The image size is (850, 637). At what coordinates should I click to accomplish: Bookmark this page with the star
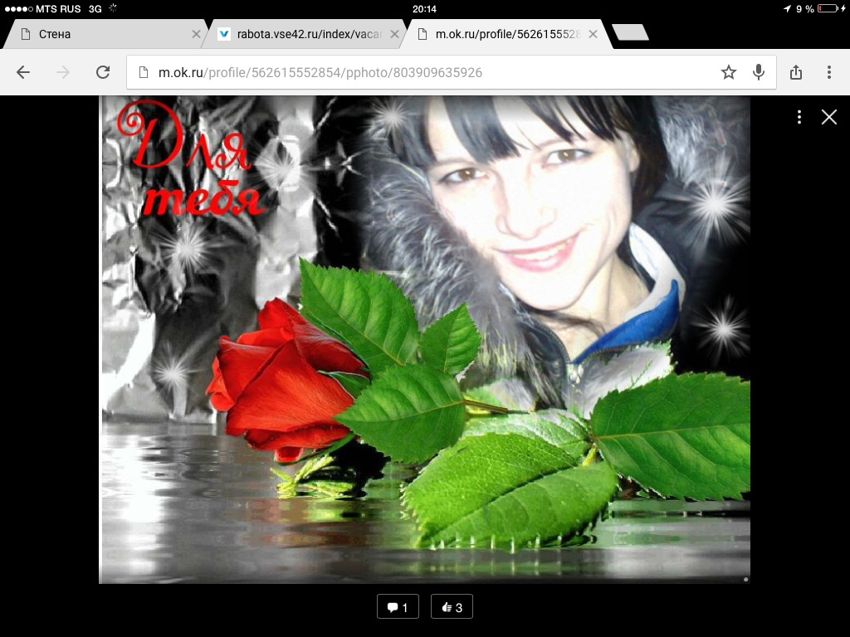pos(728,73)
